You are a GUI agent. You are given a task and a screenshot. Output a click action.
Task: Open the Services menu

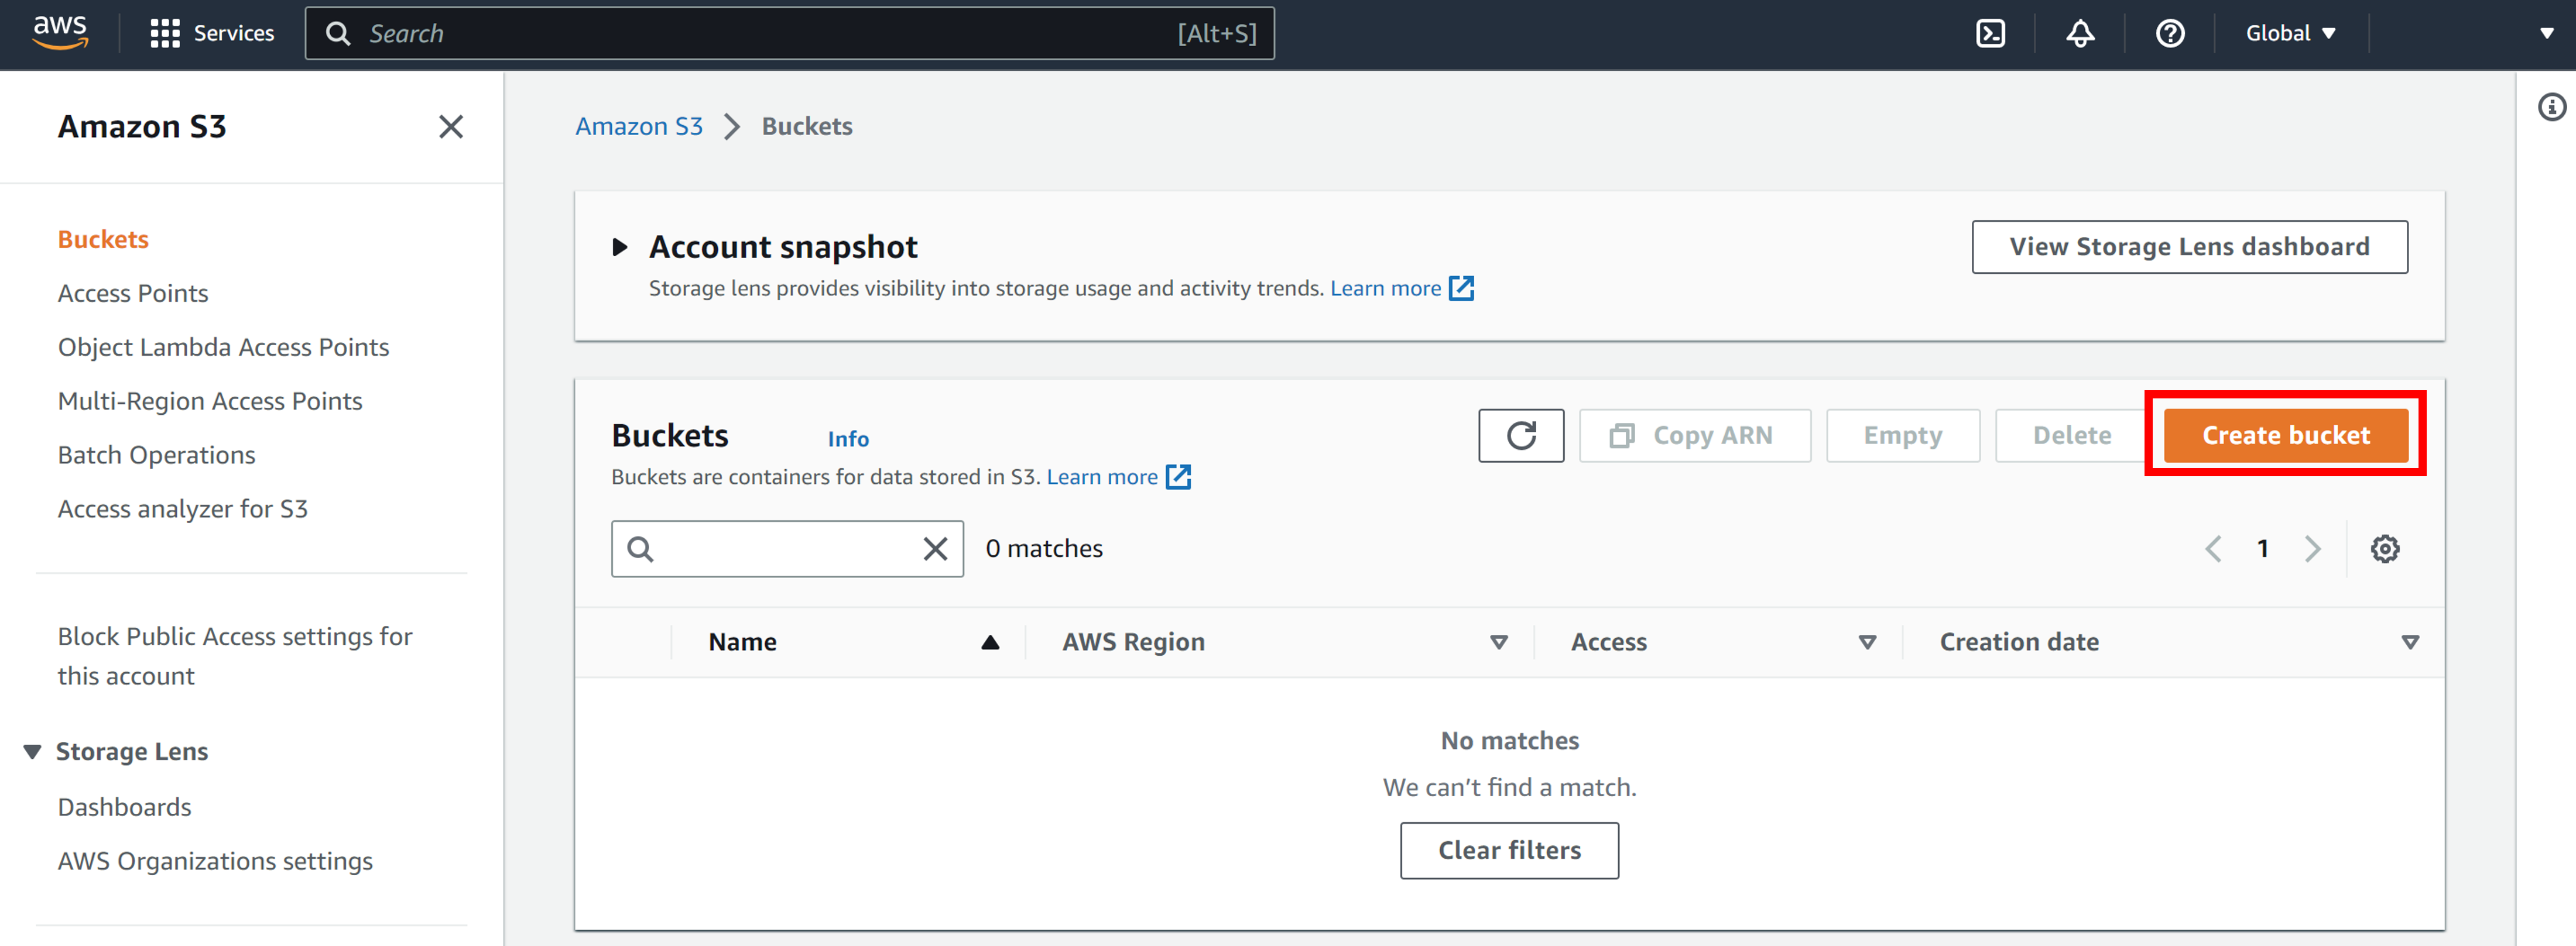[x=211, y=33]
